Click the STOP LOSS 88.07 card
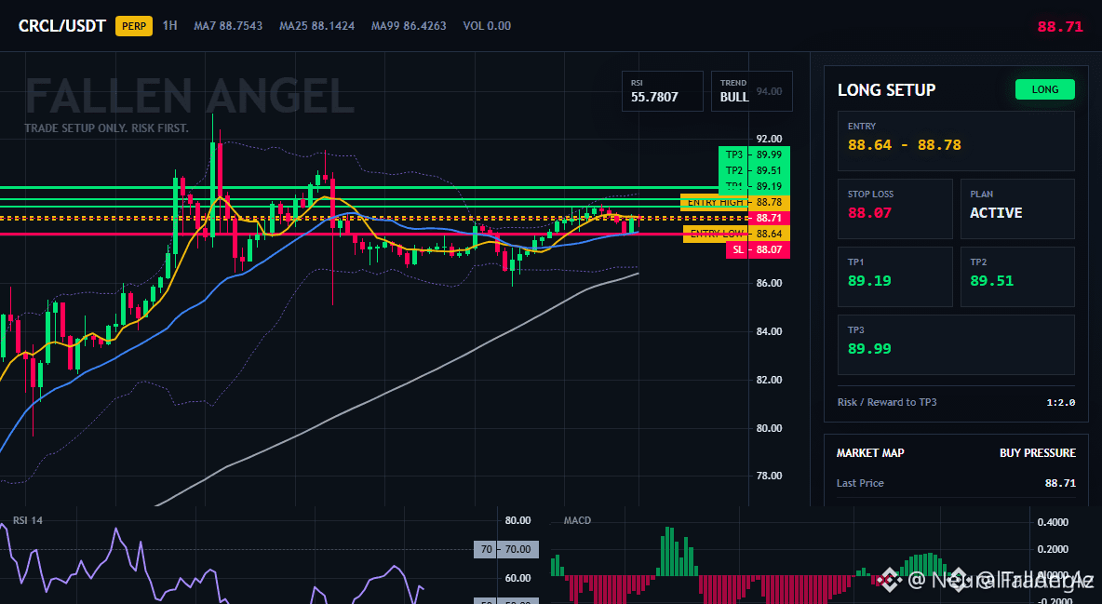Viewport: 1102px width, 604px height. 894,208
